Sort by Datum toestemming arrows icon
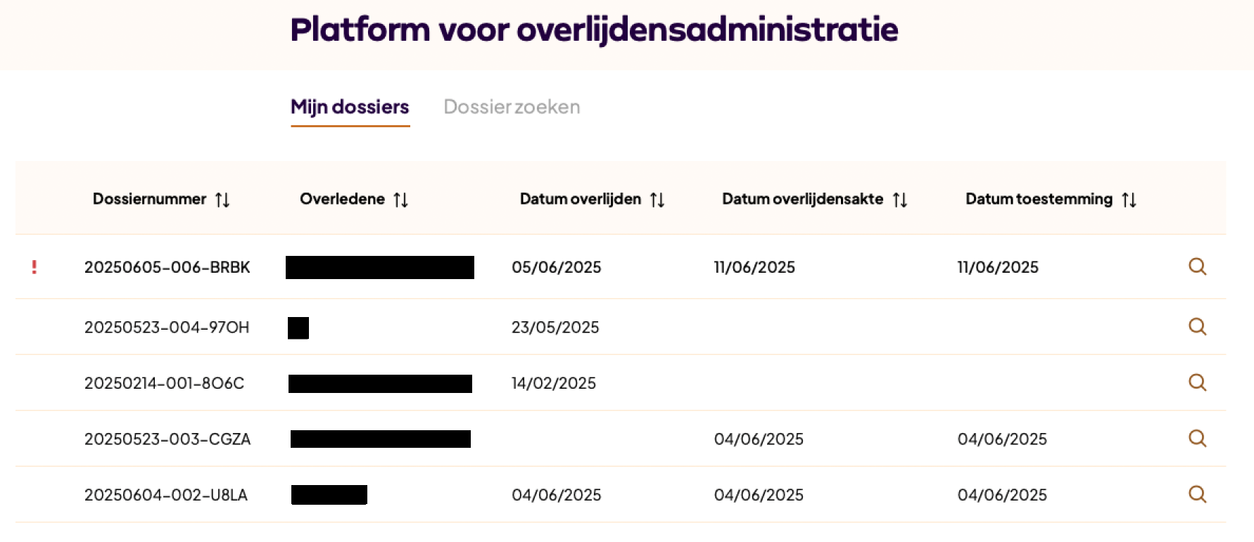 pos(1129,200)
